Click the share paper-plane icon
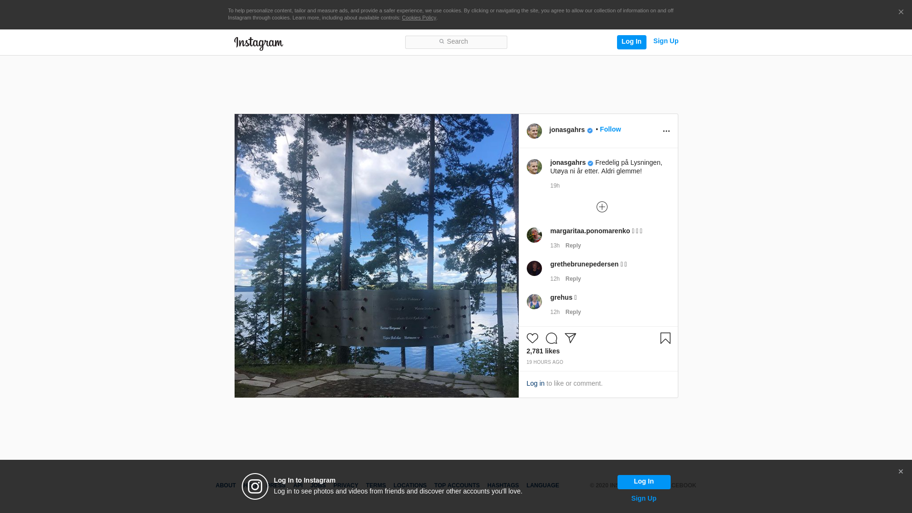Viewport: 912px width, 513px height. point(570,338)
